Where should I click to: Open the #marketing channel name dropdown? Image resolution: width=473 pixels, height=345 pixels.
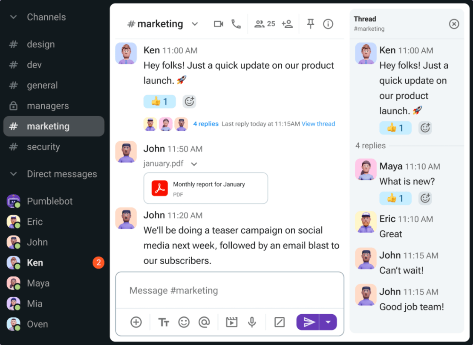195,24
